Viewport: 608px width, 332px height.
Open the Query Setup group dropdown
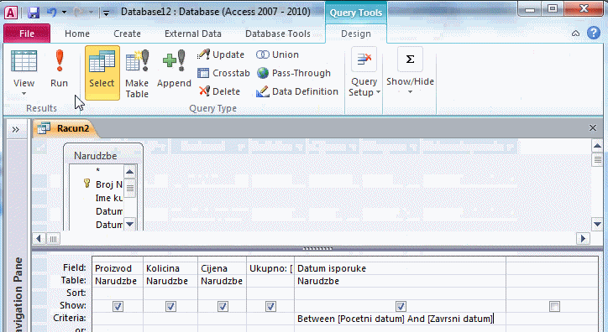click(364, 72)
